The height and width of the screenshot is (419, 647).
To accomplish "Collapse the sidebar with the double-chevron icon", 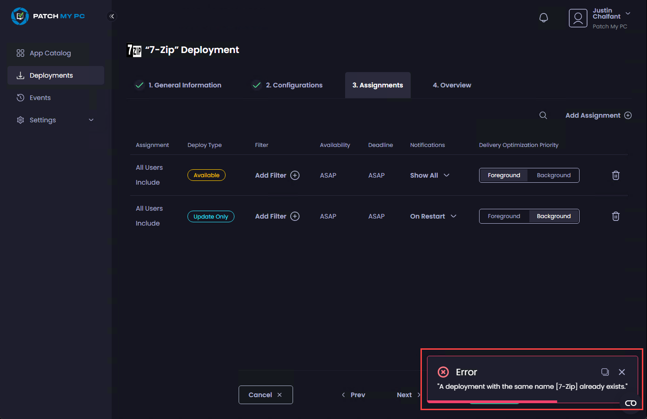I will tap(112, 16).
